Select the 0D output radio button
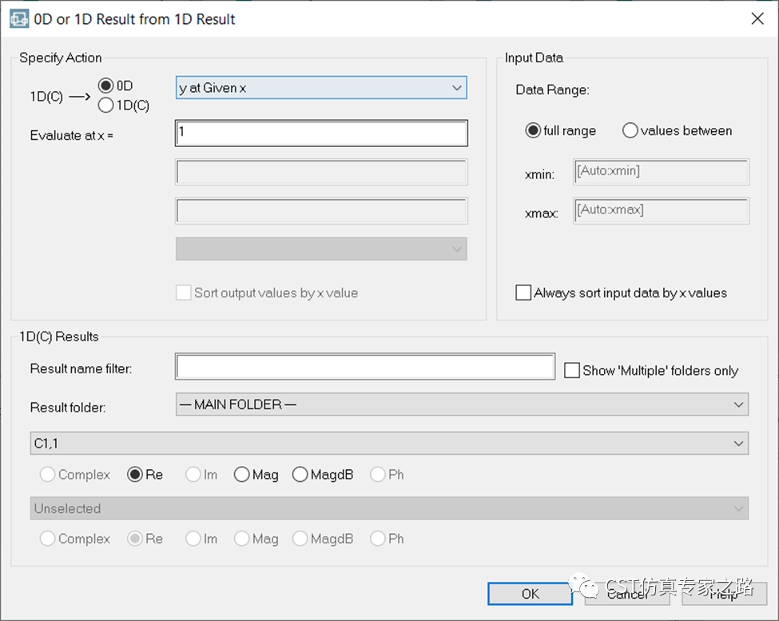Image resolution: width=779 pixels, height=621 pixels. tap(105, 86)
